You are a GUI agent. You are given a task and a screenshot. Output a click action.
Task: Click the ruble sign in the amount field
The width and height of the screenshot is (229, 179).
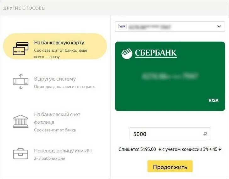click(x=205, y=134)
